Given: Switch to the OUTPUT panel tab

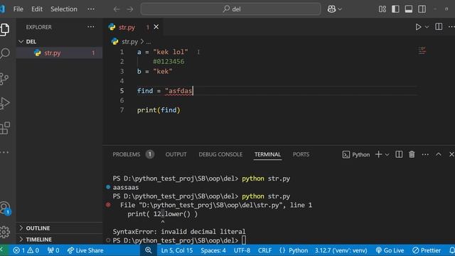Looking at the screenshot, I should (176, 154).
